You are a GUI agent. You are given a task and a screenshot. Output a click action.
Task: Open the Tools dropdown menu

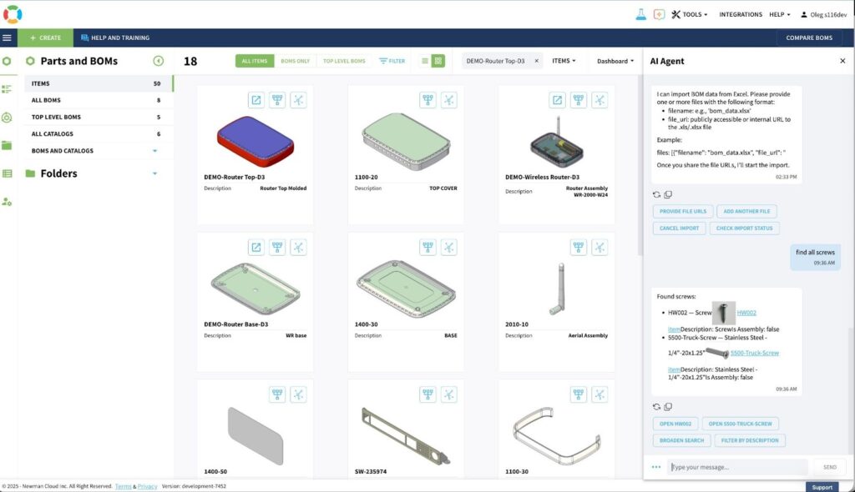[689, 14]
